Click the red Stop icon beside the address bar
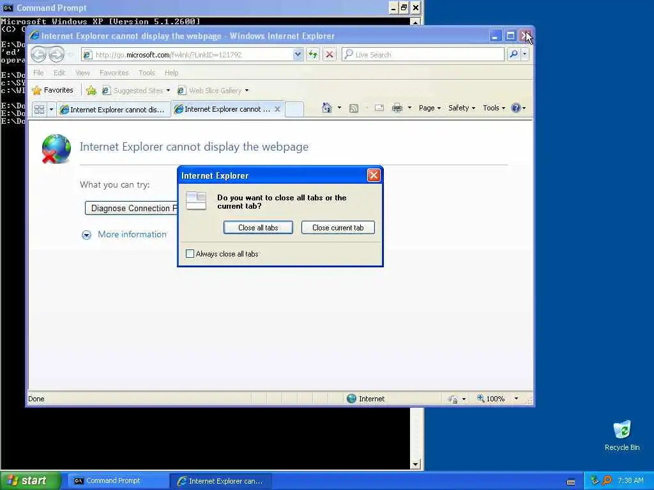The image size is (654, 490). click(330, 54)
